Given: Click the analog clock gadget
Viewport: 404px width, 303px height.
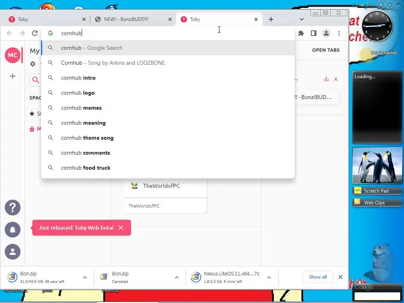Looking at the screenshot, I should click(377, 26).
